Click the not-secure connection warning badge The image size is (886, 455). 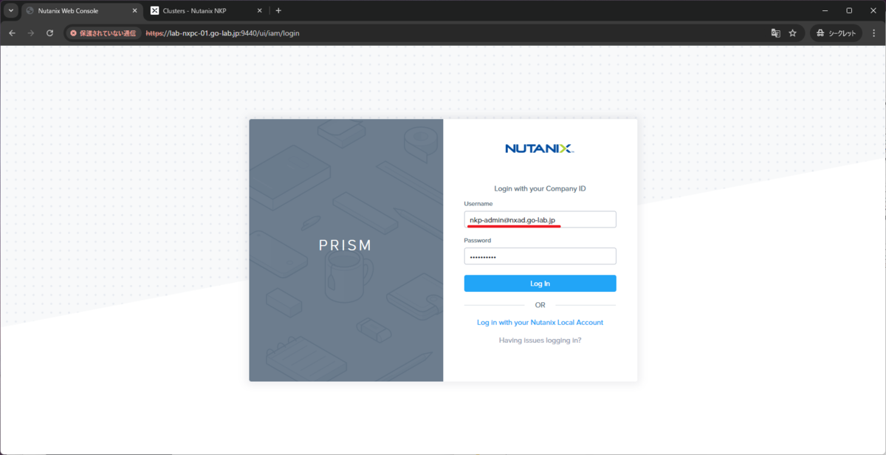(103, 33)
